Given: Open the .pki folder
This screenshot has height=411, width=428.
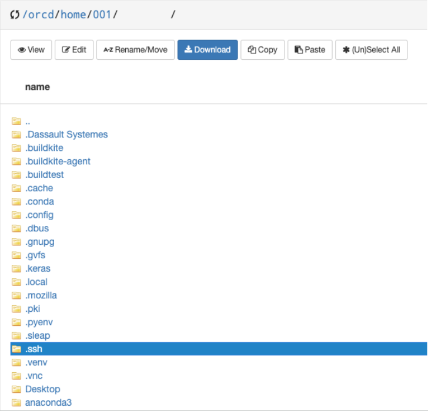Looking at the screenshot, I should pos(32,309).
